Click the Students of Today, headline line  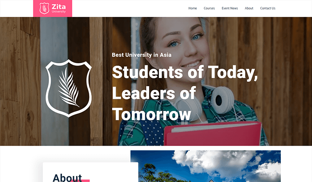pos(185,72)
